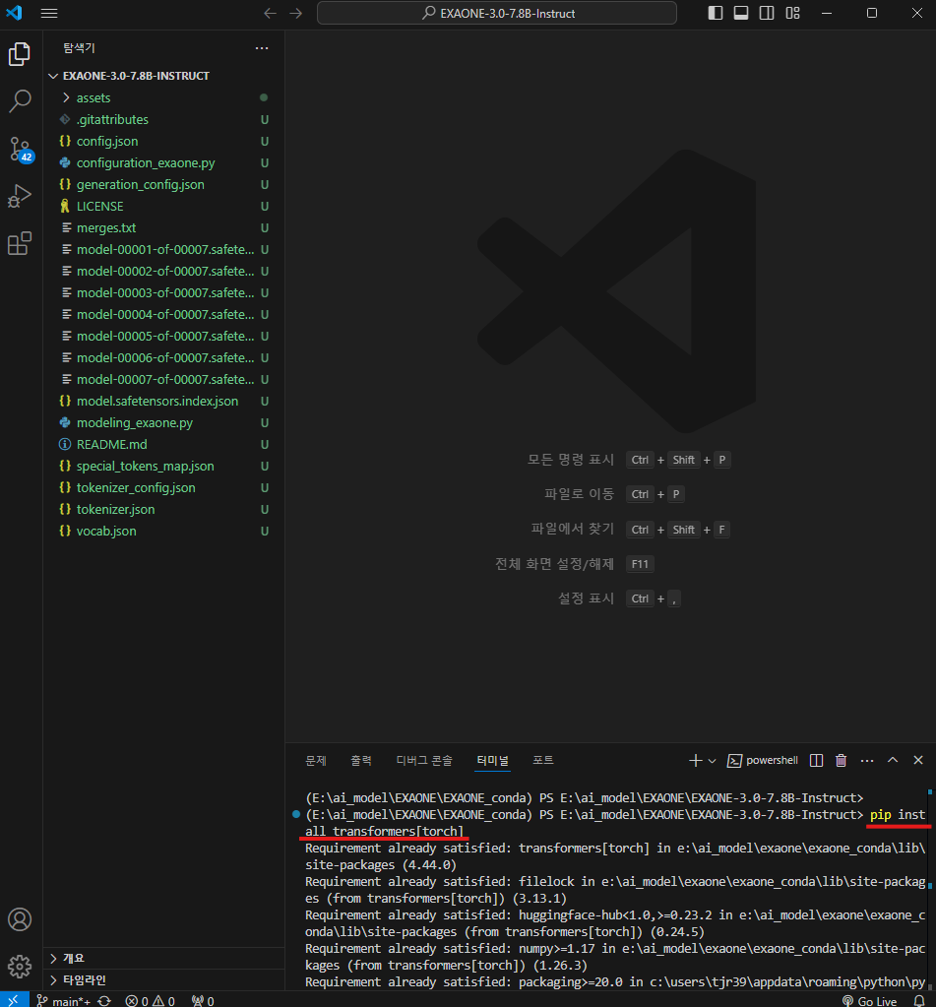Select model-00004-of-00007 safetensors file
The width and height of the screenshot is (936, 1007).
163,315
